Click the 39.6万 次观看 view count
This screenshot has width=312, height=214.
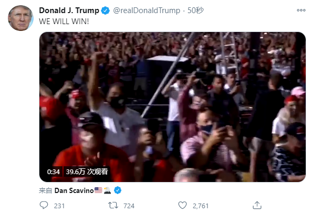[87, 172]
